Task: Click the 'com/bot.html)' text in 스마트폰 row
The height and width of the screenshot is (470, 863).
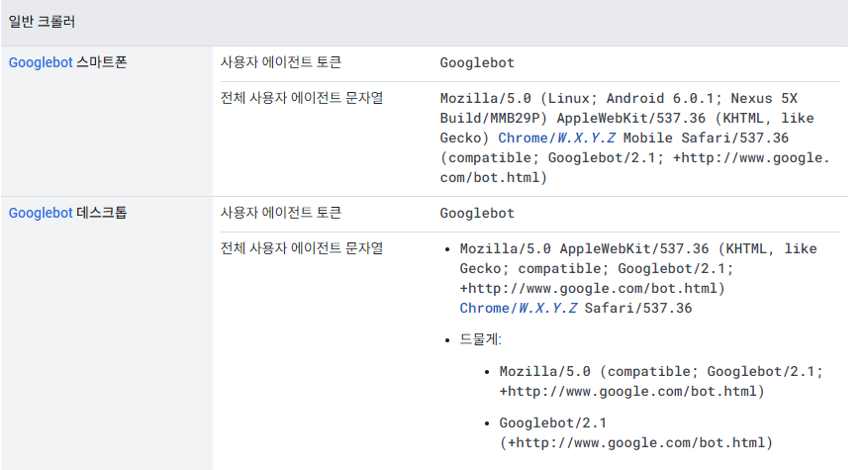Action: pyautogui.click(x=493, y=177)
